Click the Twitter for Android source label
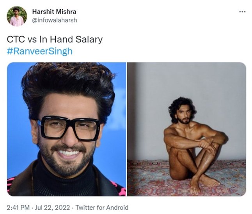Screen dimensions: 252x214 coord(102,207)
